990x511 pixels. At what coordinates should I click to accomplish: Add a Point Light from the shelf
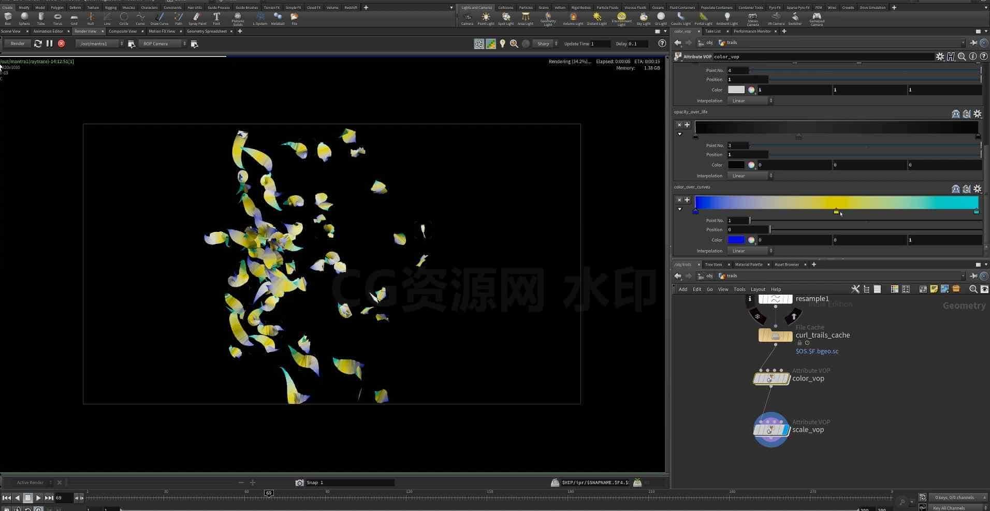point(486,19)
